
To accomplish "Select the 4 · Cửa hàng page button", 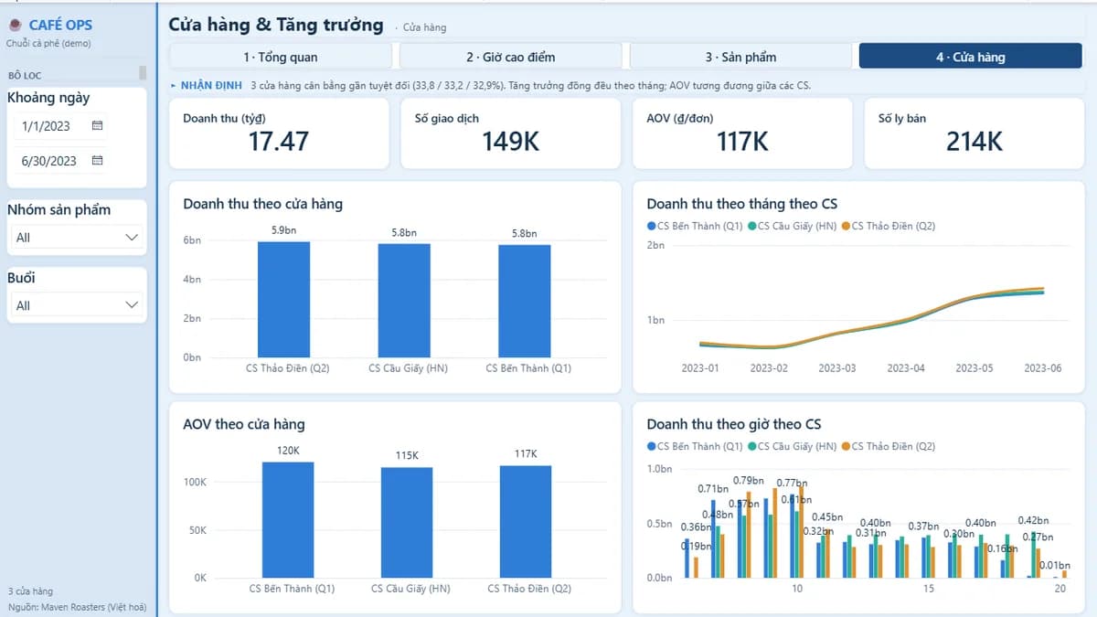I will [x=970, y=57].
